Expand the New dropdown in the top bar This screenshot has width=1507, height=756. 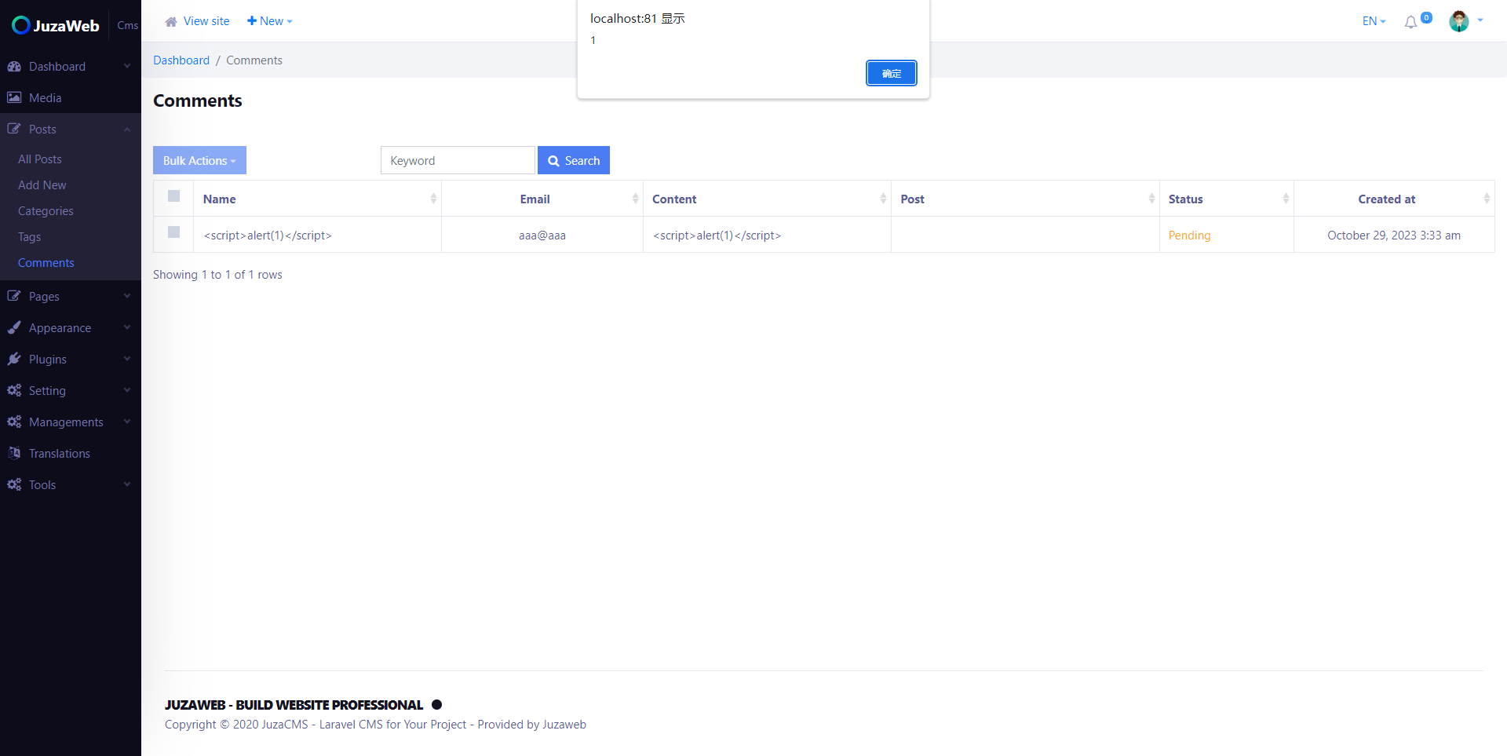(x=269, y=20)
